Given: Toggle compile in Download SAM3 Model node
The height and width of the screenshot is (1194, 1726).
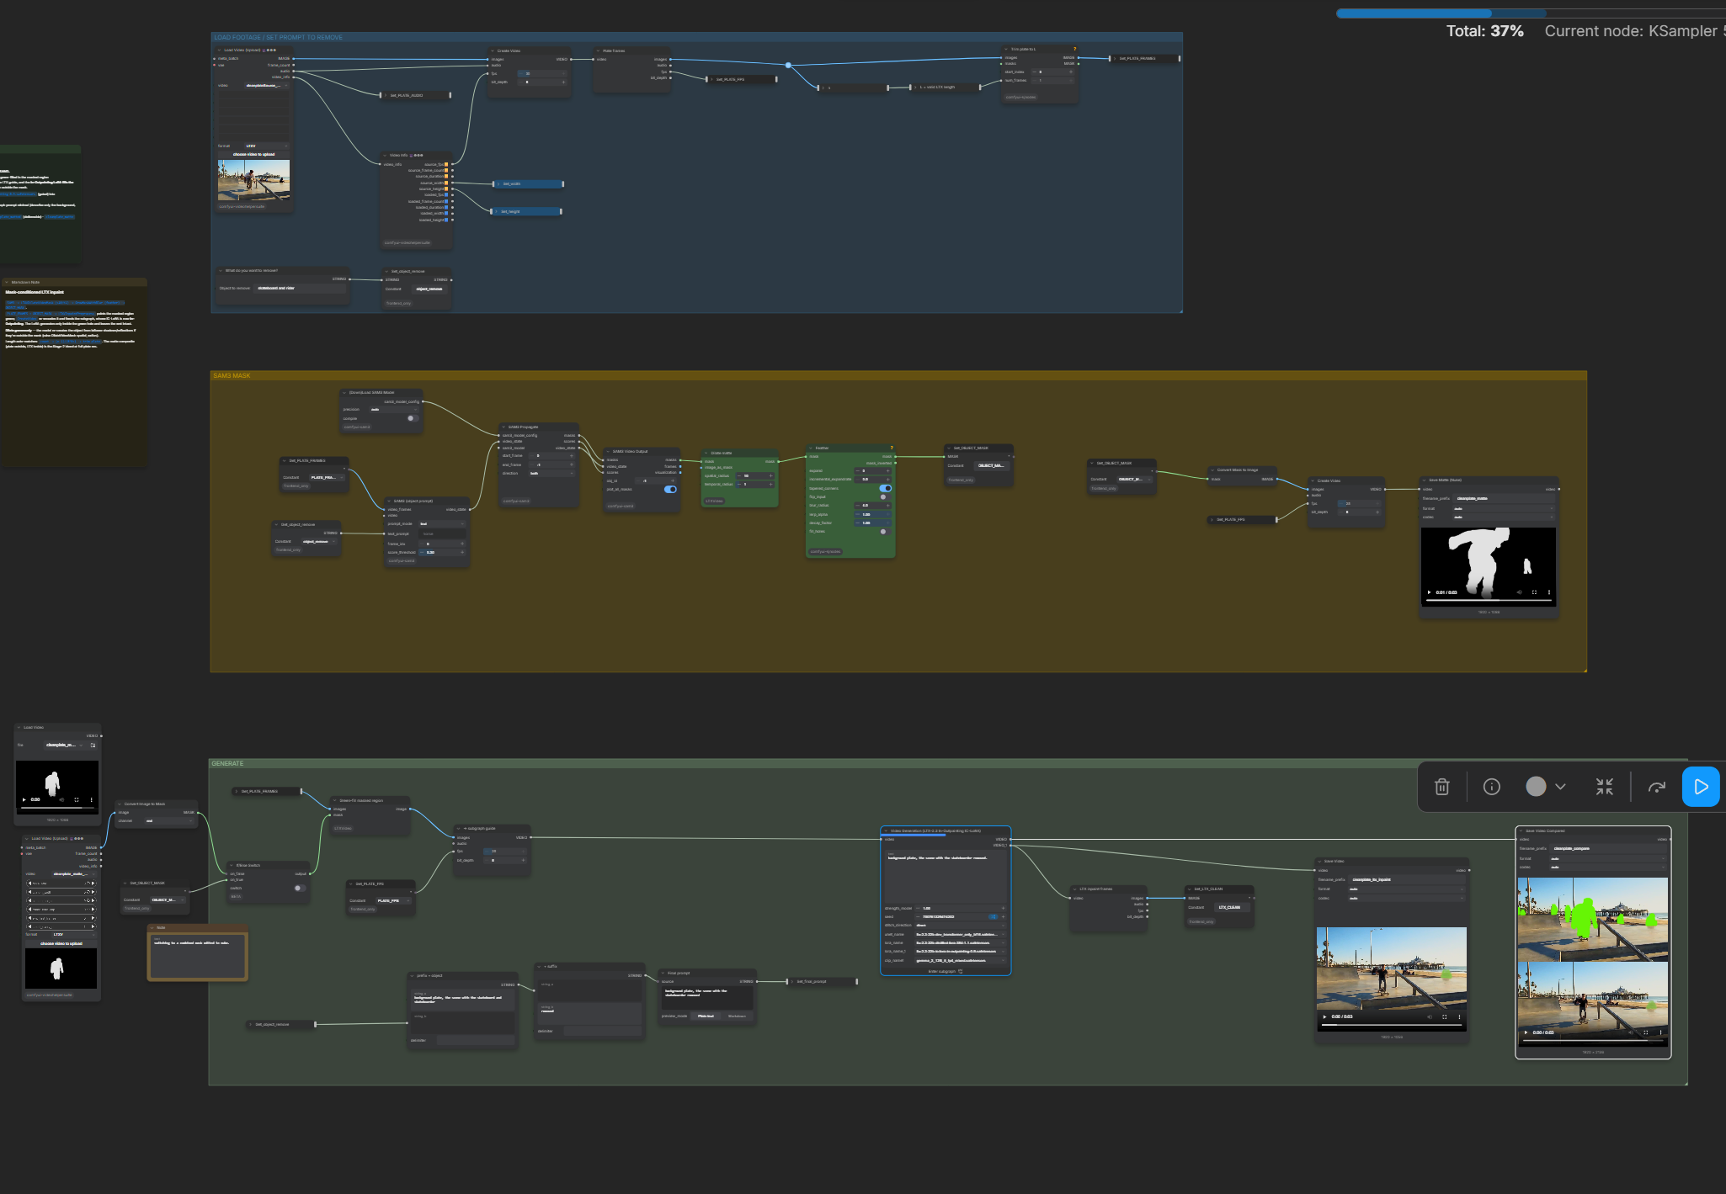Looking at the screenshot, I should pyautogui.click(x=412, y=418).
